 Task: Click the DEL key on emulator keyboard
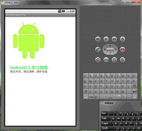click(135, 86)
